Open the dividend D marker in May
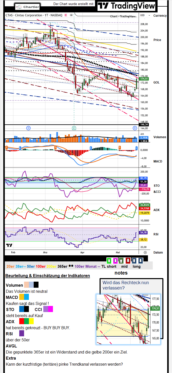The height and width of the screenshot is (373, 172). pos(135,128)
